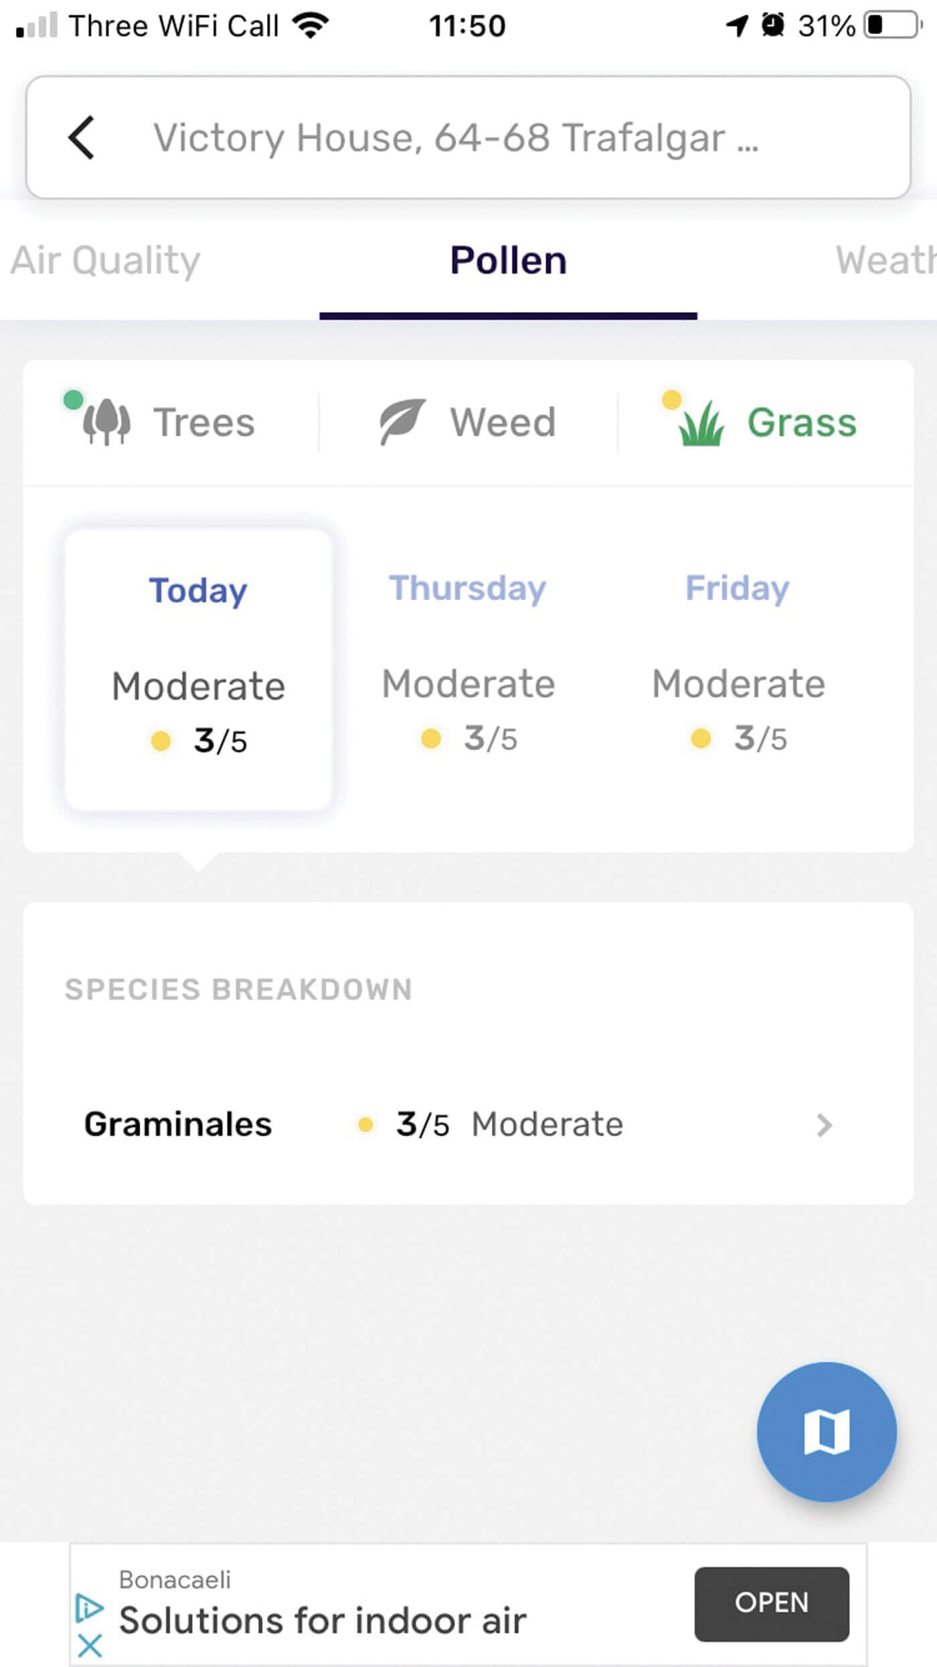The image size is (937, 1667).
Task: Open the blue map floating button
Action: coord(827,1432)
